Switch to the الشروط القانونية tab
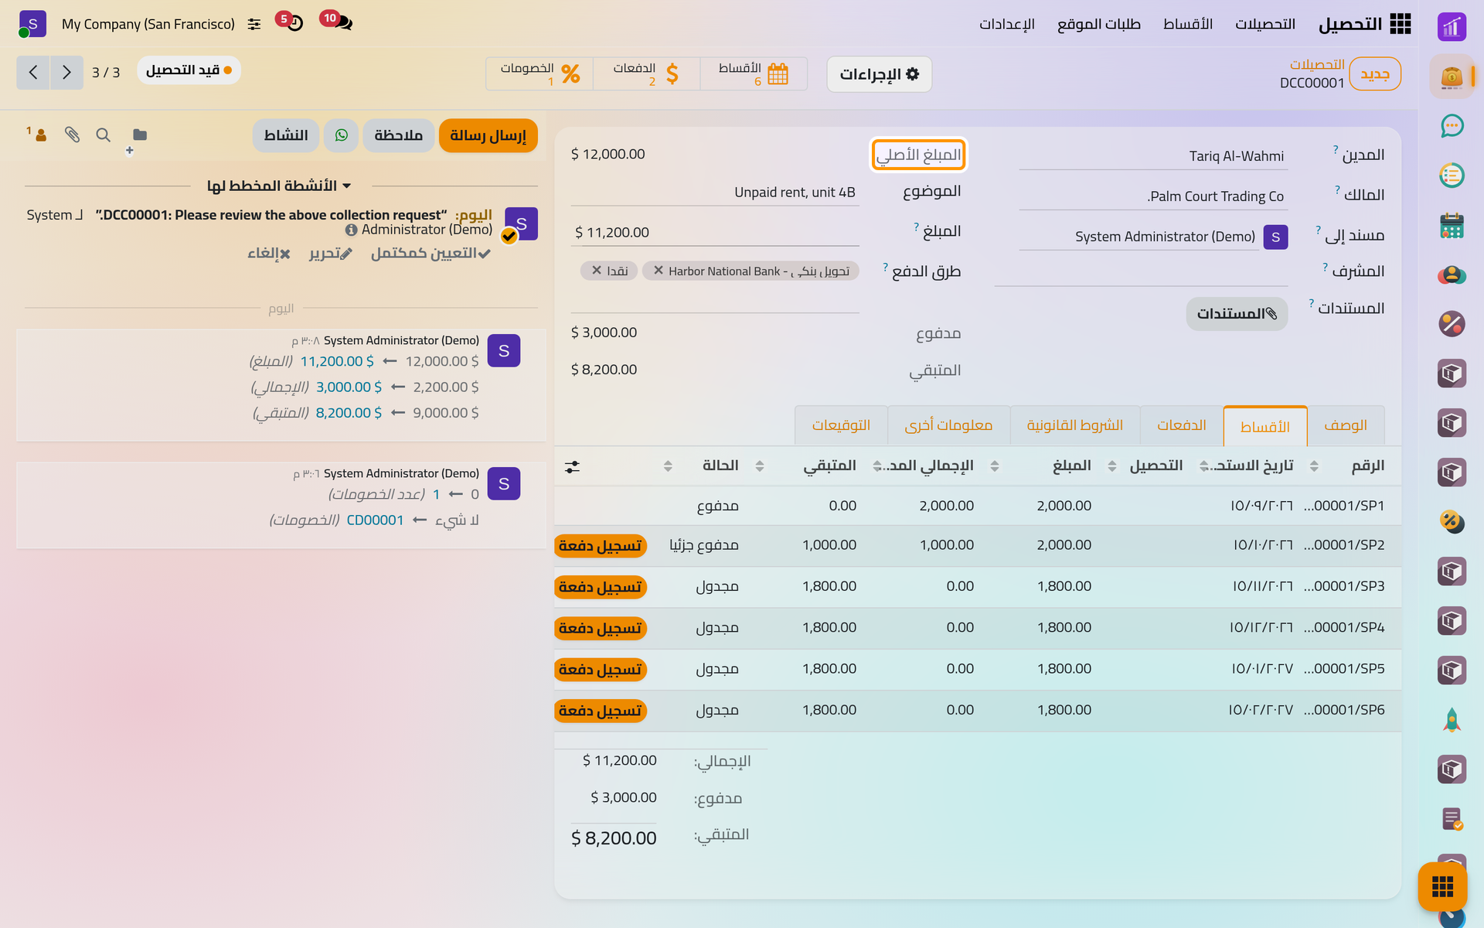Viewport: 1484px width, 928px height. pyautogui.click(x=1074, y=425)
